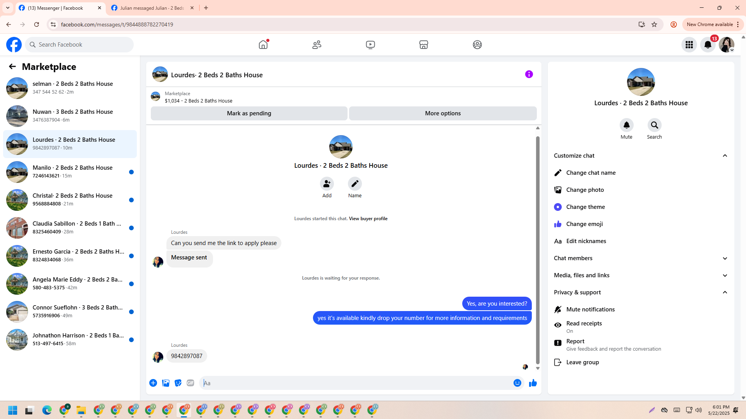Open selman 2 Beds 2 Baths House conversation
This screenshot has height=419, width=746.
pos(70,88)
